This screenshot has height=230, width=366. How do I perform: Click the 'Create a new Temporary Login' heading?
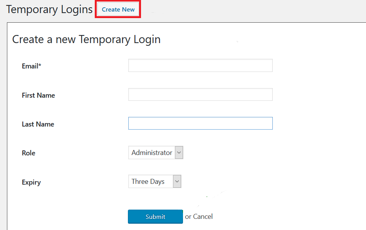86,39
